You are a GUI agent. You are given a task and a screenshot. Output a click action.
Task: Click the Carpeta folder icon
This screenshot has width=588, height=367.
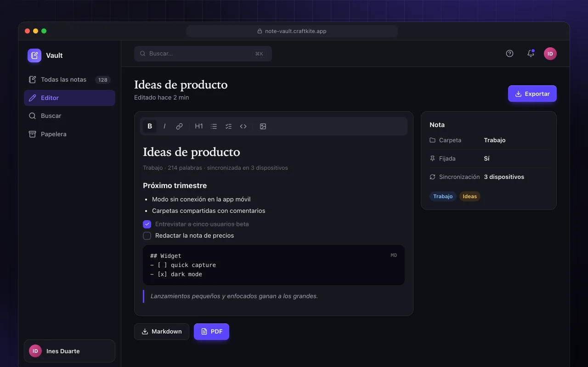pos(432,140)
